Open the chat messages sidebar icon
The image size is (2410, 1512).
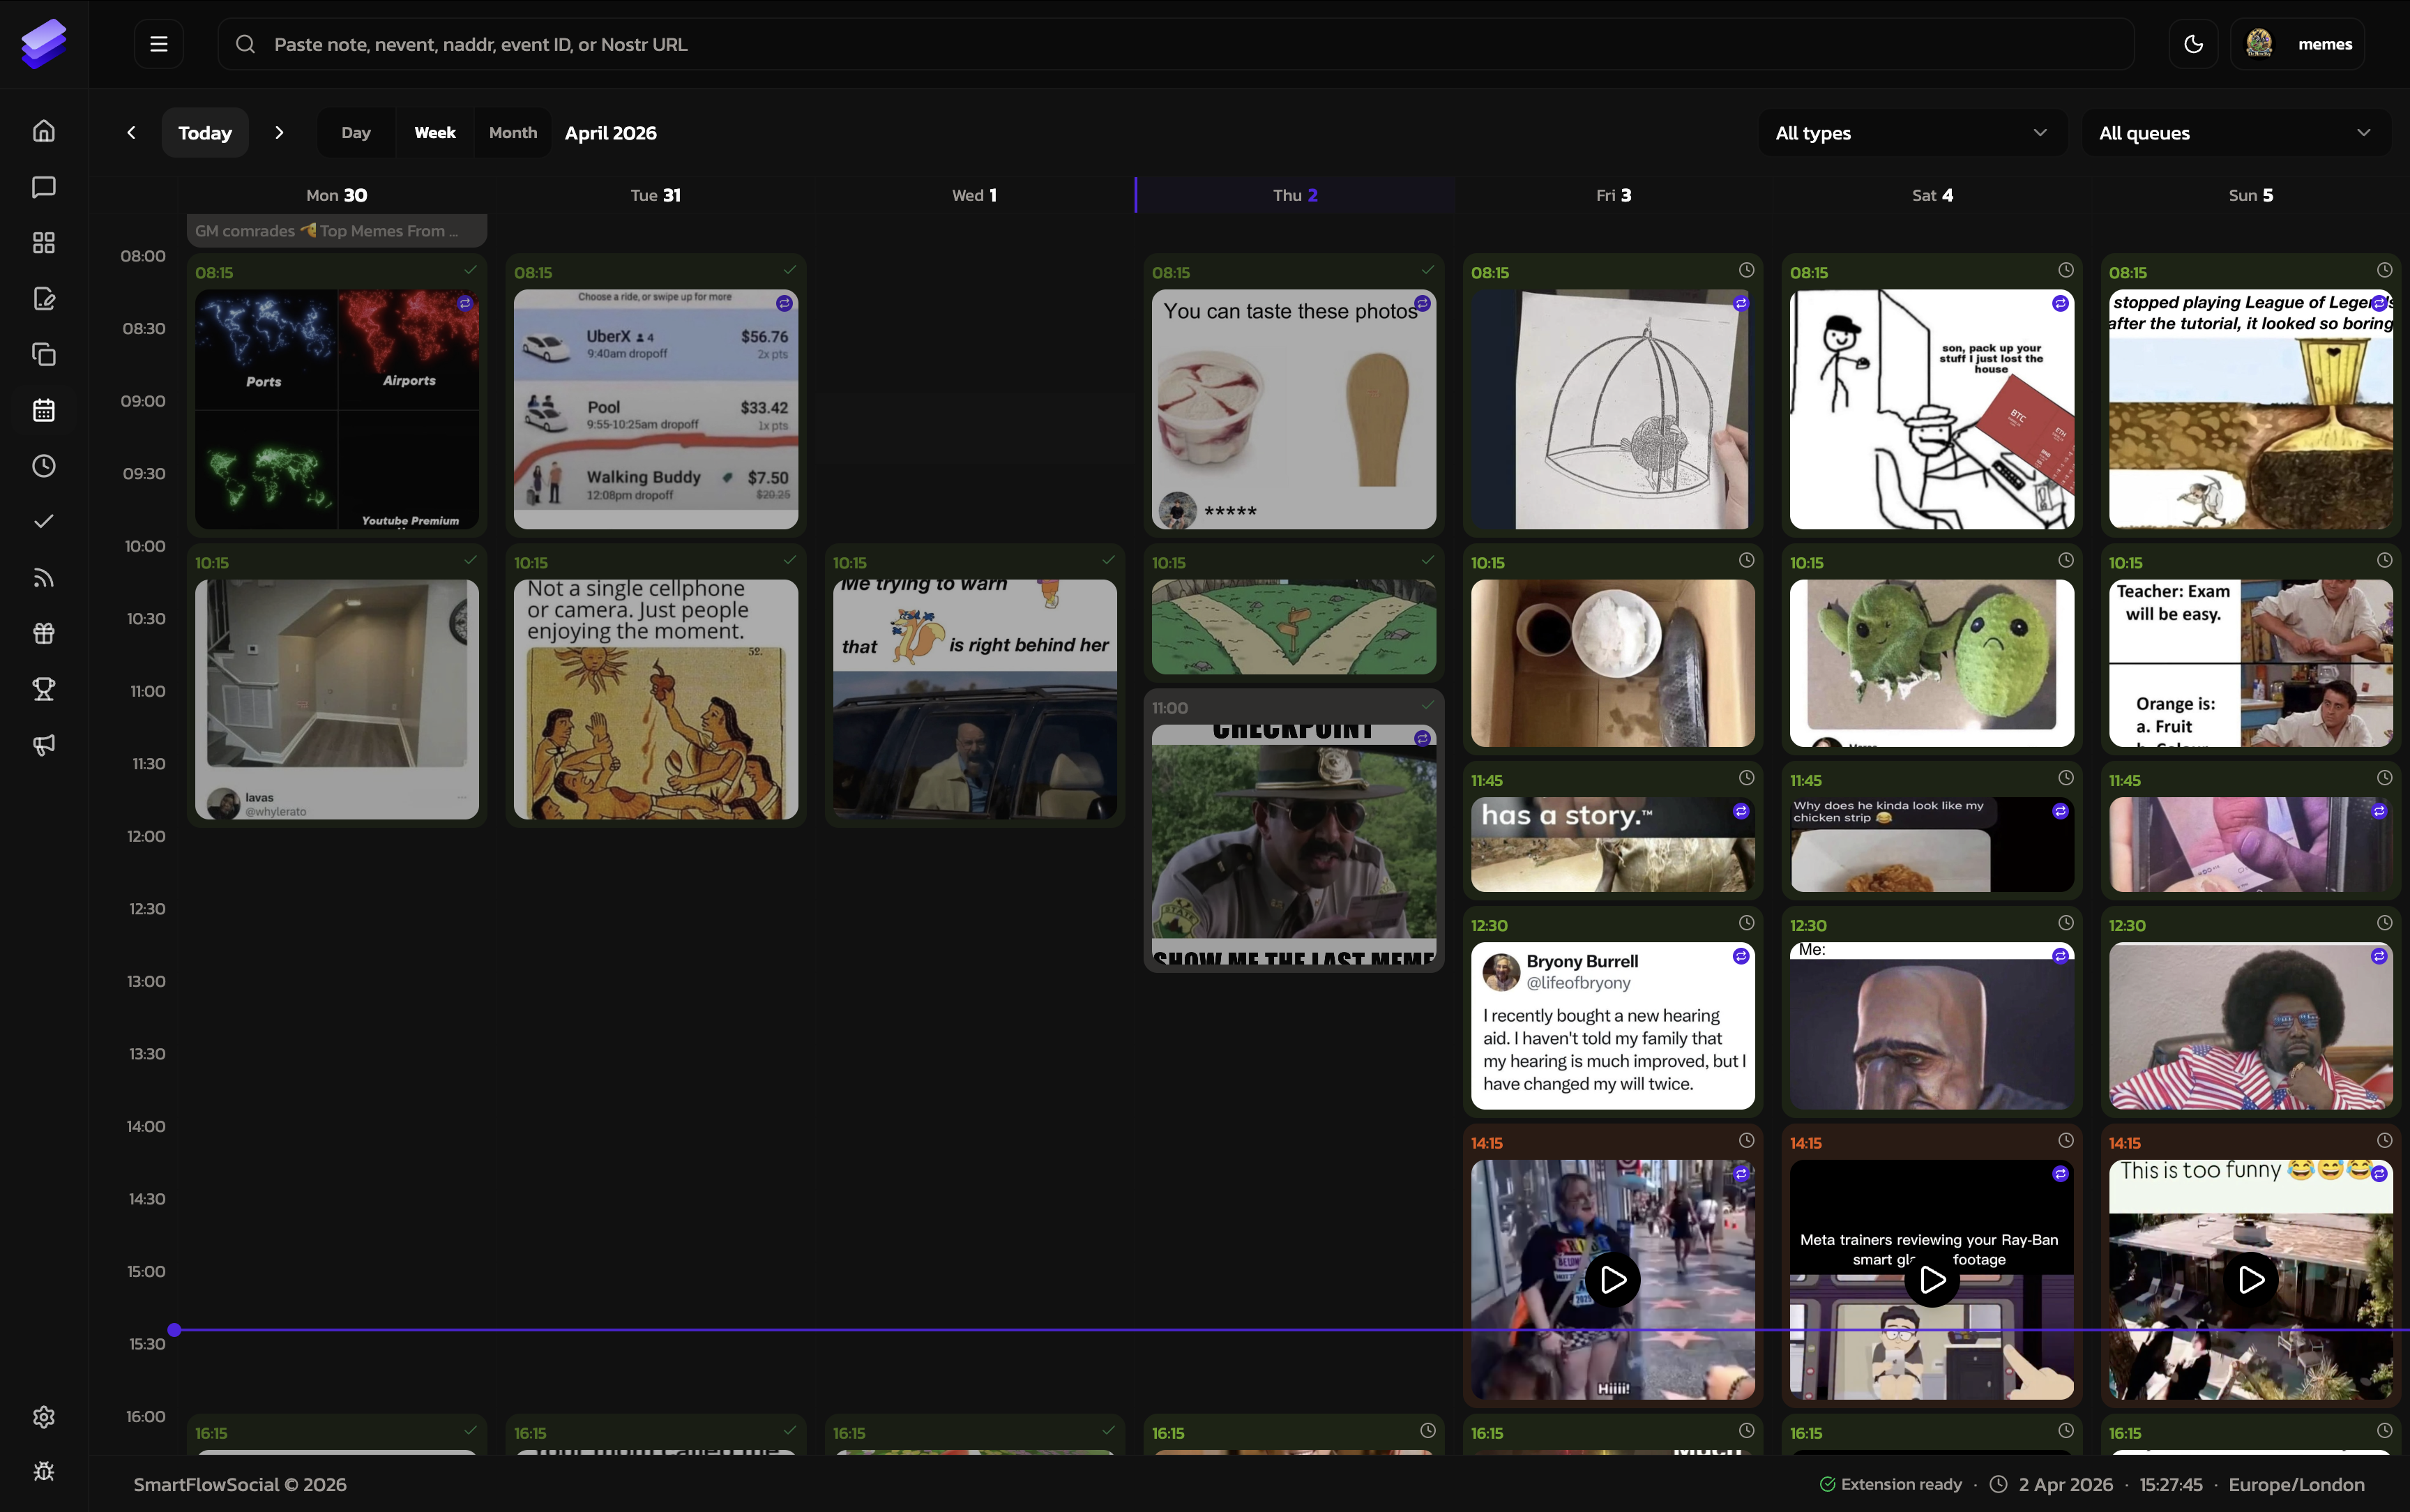click(44, 187)
